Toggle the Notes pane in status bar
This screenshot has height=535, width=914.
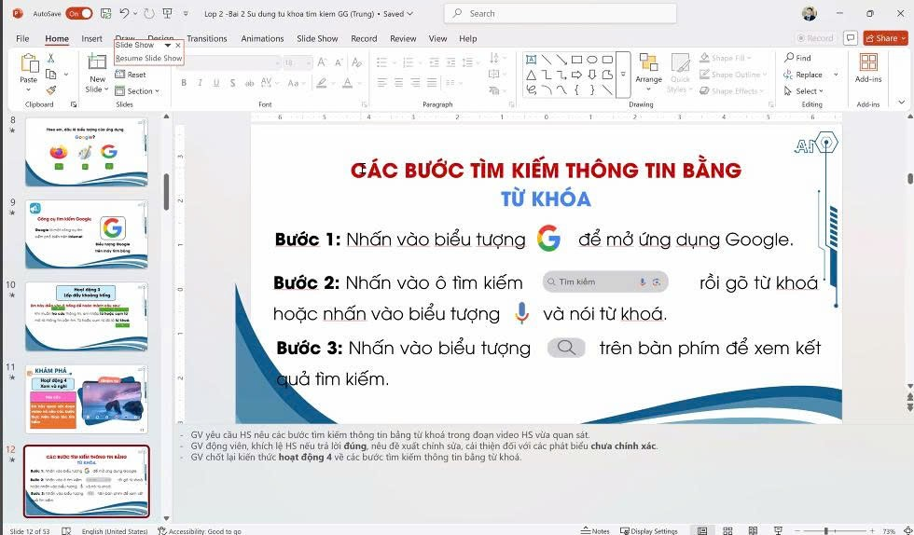point(596,530)
